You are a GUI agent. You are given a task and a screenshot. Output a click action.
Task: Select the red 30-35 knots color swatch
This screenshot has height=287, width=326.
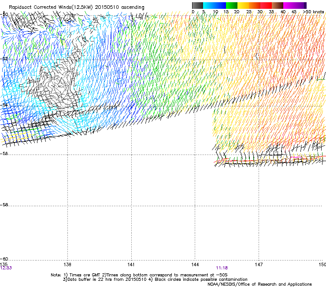pos(266,5)
